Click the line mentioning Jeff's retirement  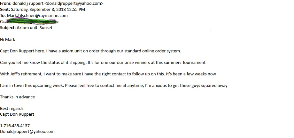coord(108,74)
